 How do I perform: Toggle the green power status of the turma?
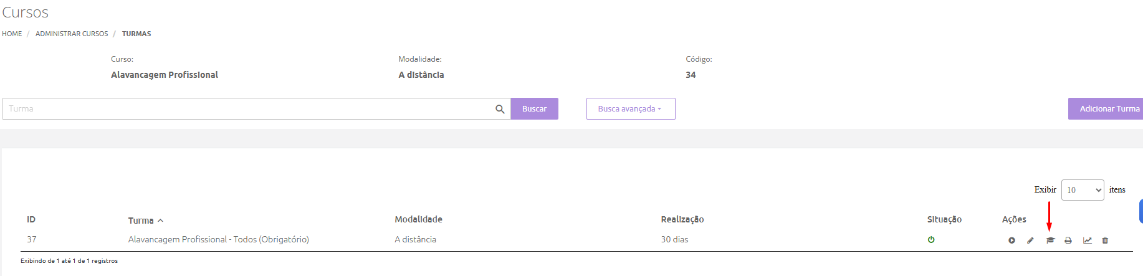click(931, 240)
